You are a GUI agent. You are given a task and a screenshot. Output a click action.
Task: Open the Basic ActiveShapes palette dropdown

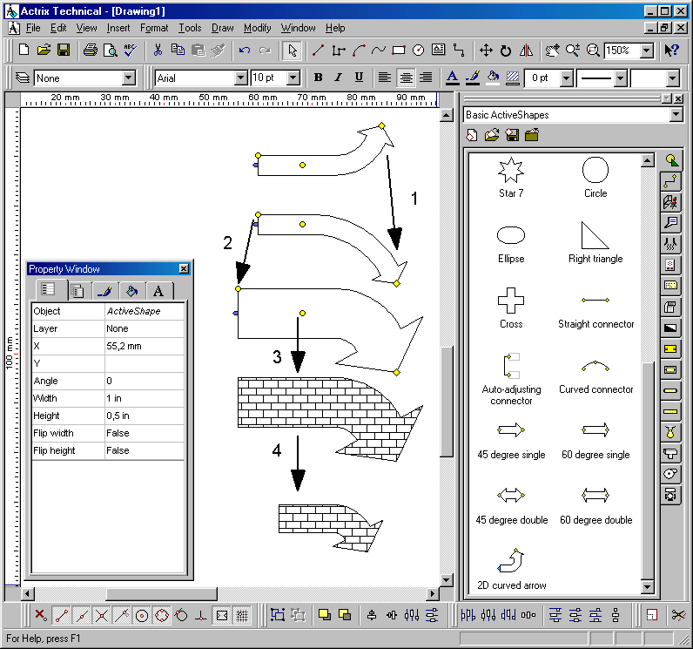(676, 115)
